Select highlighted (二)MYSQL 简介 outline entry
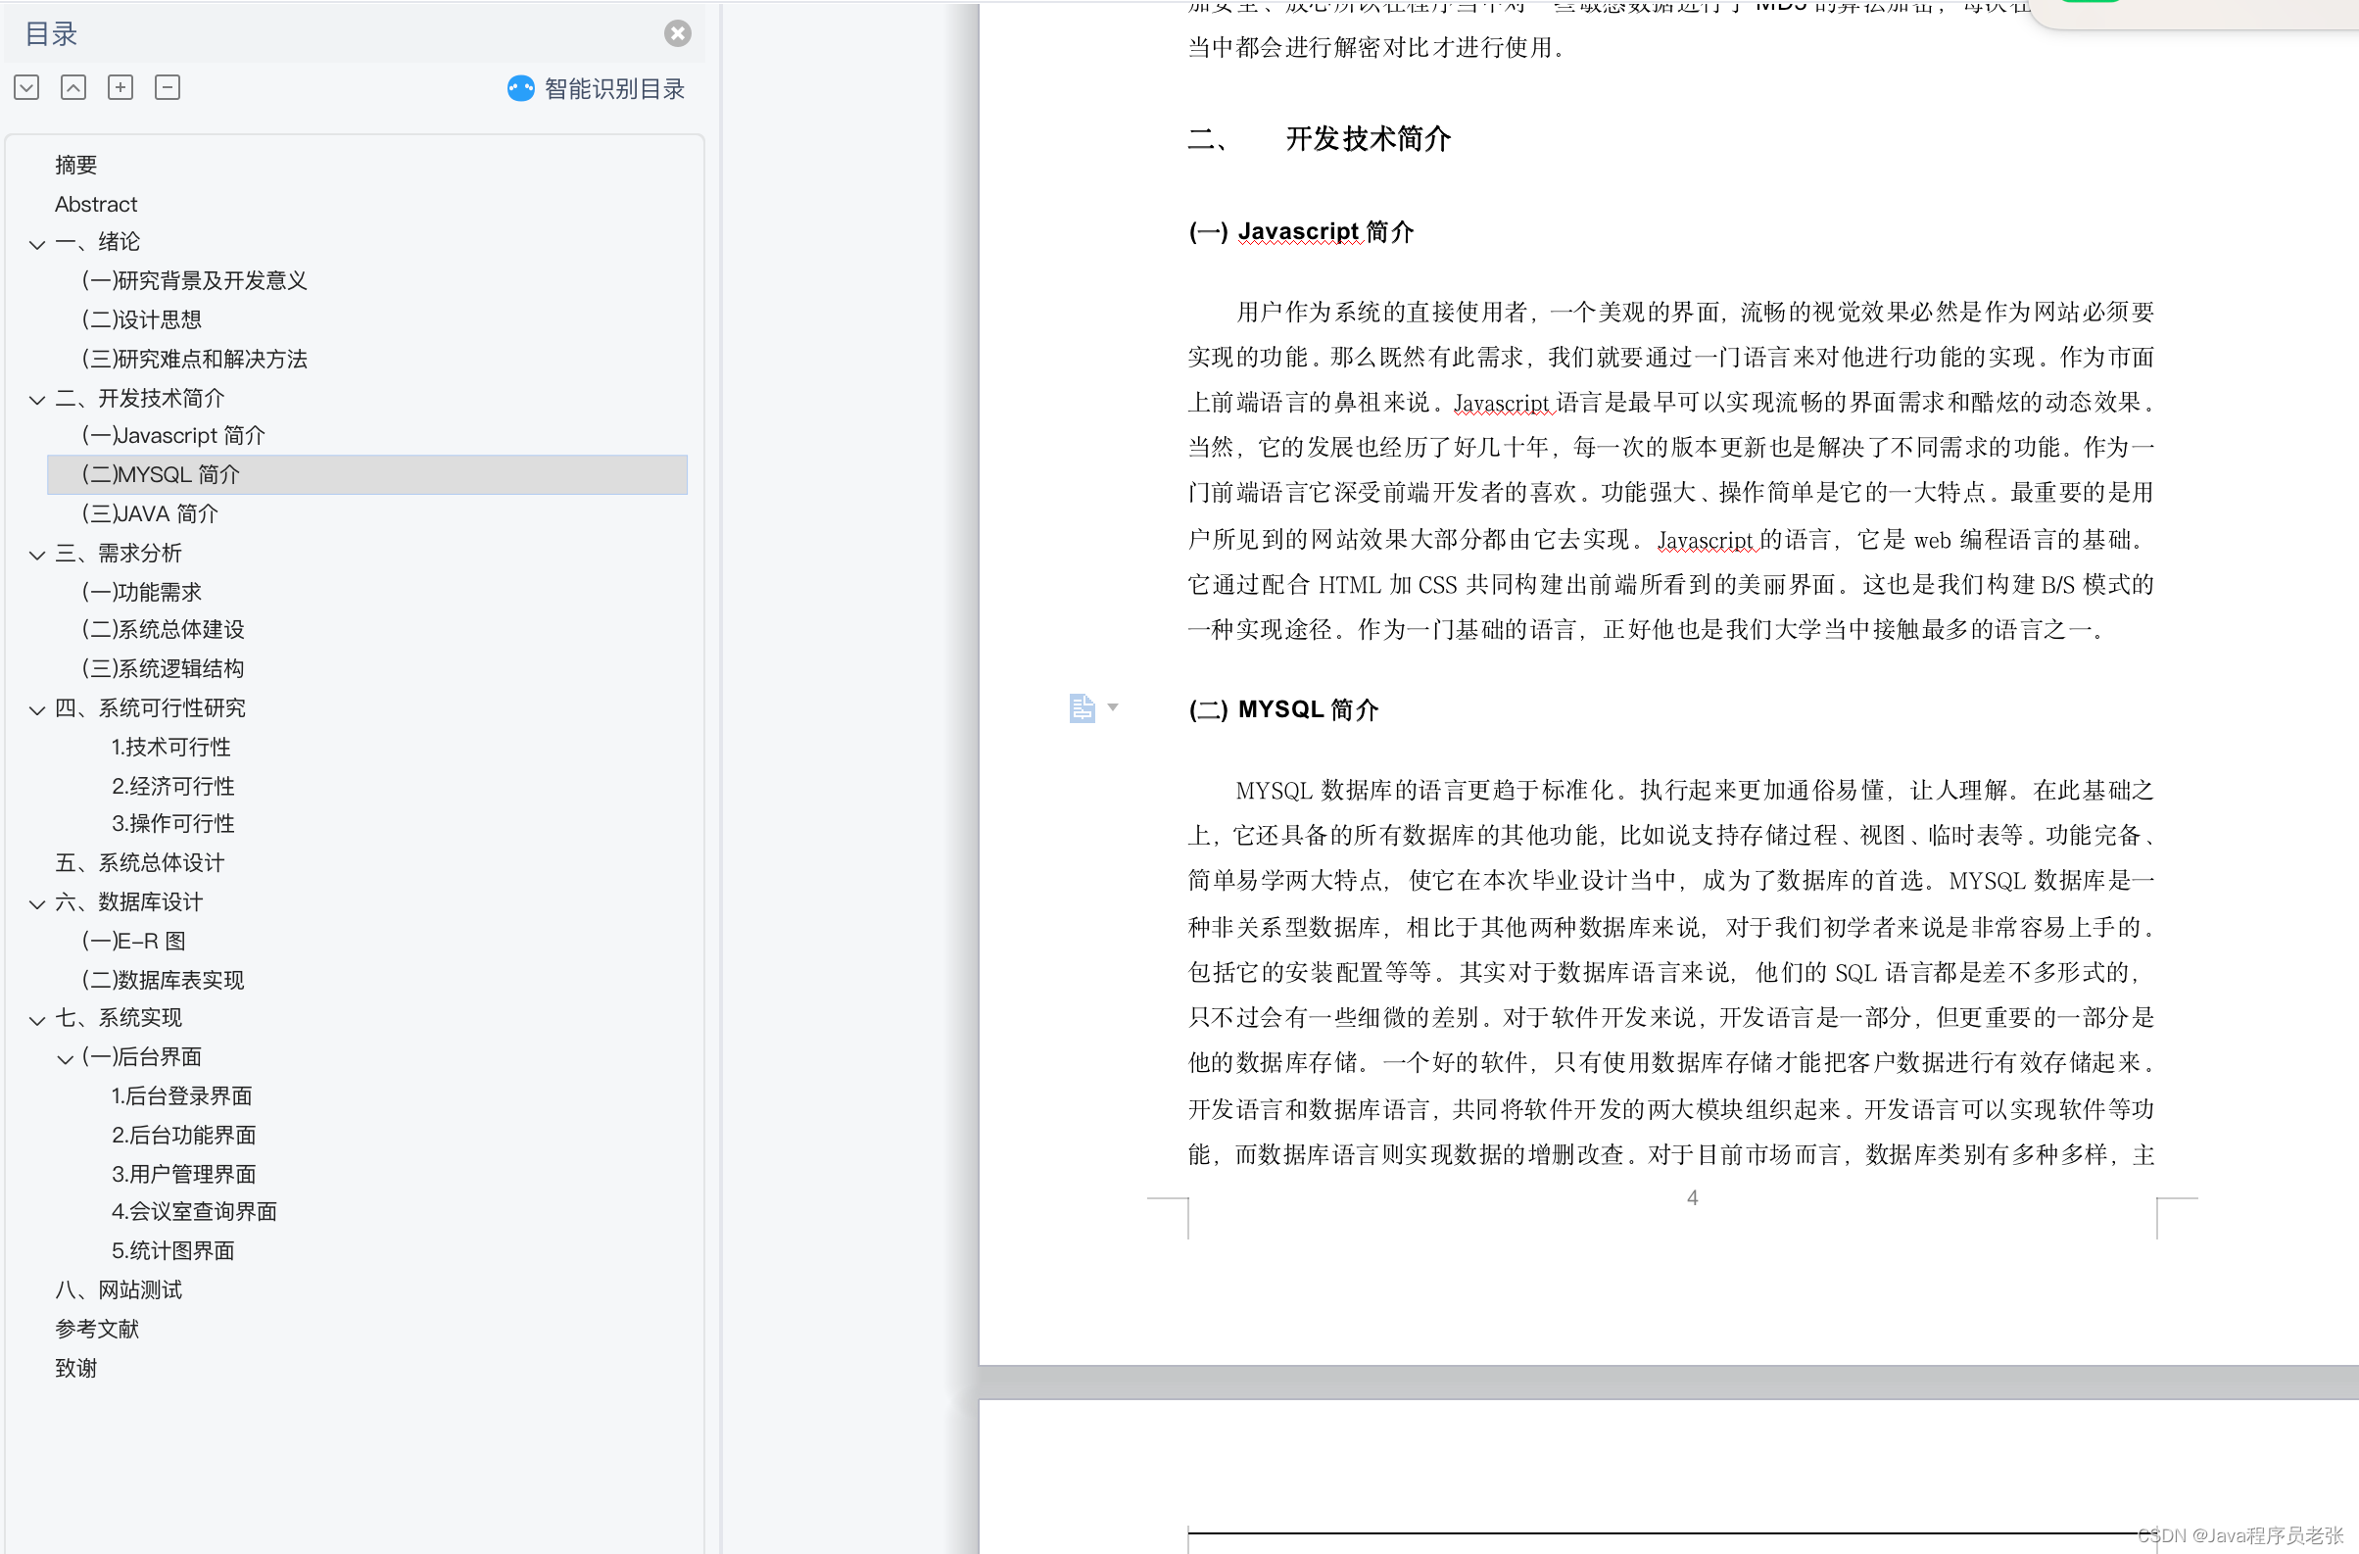Viewport: 2359px width, 1554px height. point(366,474)
